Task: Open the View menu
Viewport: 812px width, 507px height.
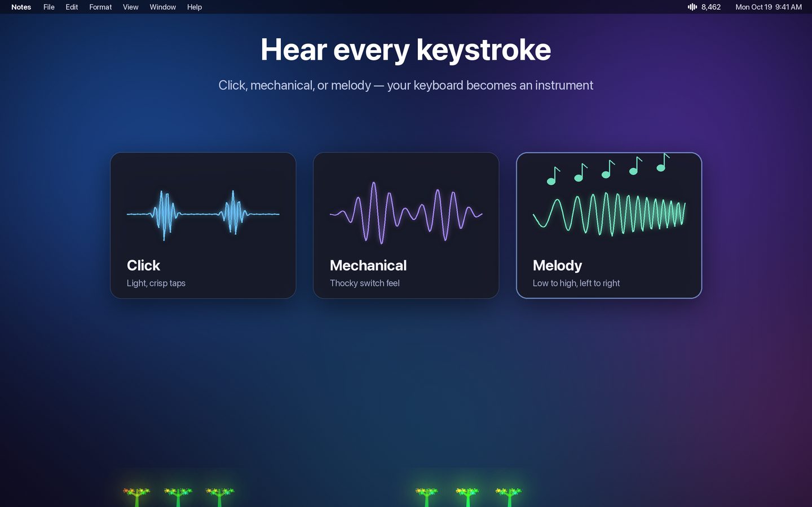Action: 130,7
